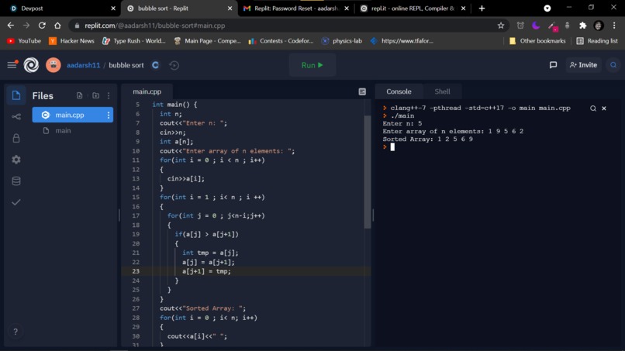Image resolution: width=625 pixels, height=351 pixels.
Task: Open the physics-lab bookmark
Action: pyautogui.click(x=342, y=40)
